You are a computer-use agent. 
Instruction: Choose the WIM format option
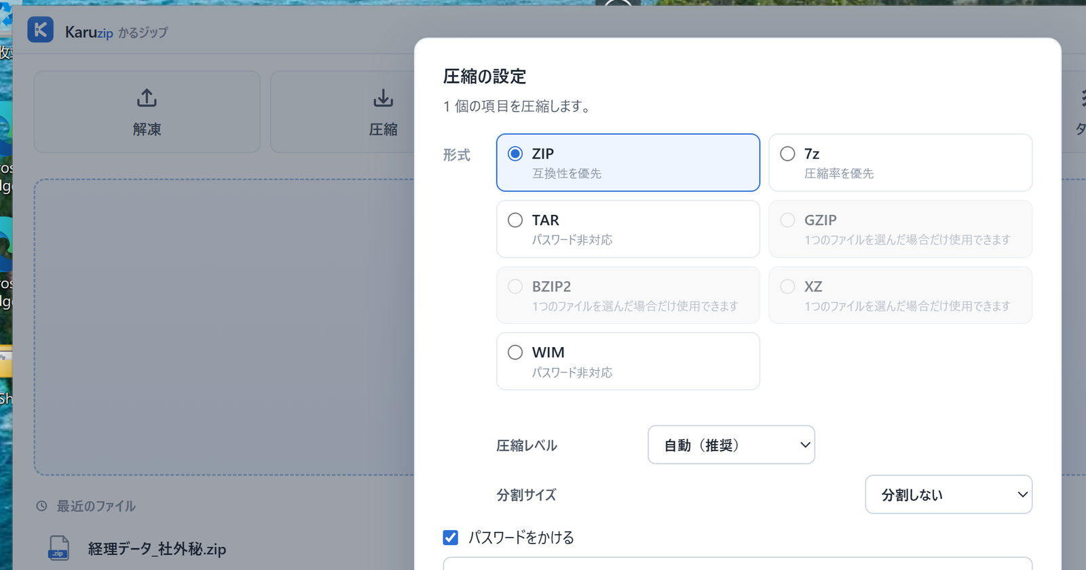pyautogui.click(x=628, y=361)
